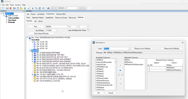The image size is (188, 99).
Task: Select Mtl 90 RUBBER SEAL, LOCKING GROOVE row
Action: pyautogui.click(x=53, y=70)
